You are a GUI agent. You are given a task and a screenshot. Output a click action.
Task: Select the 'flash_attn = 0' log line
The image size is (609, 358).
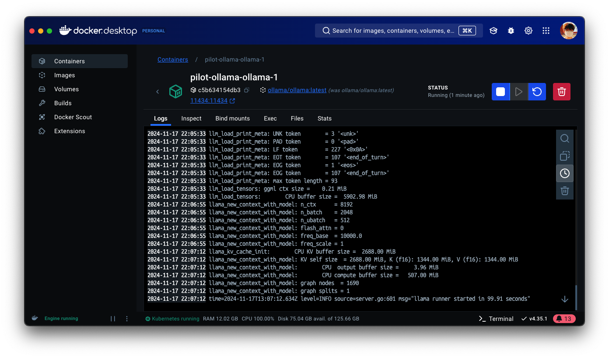246,228
